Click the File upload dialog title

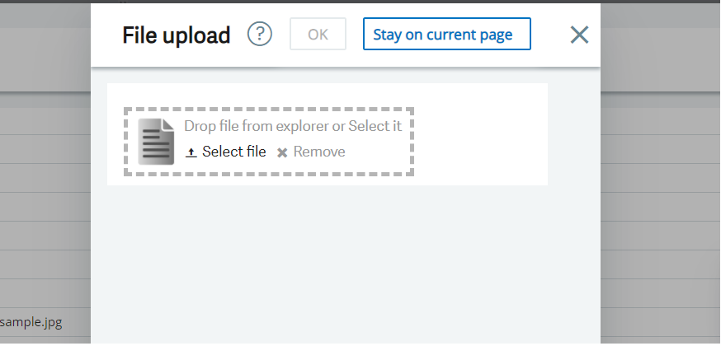coord(176,35)
